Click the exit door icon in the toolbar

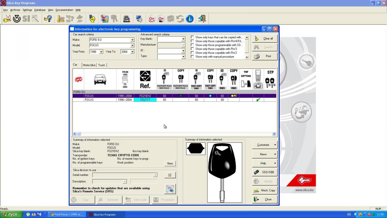202,19
